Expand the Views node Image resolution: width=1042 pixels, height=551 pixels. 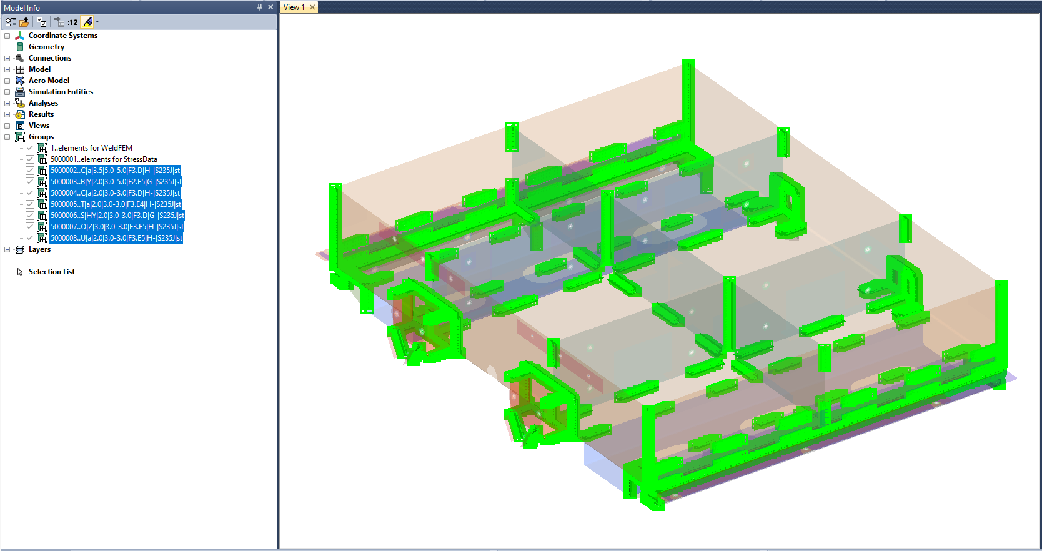(x=7, y=126)
